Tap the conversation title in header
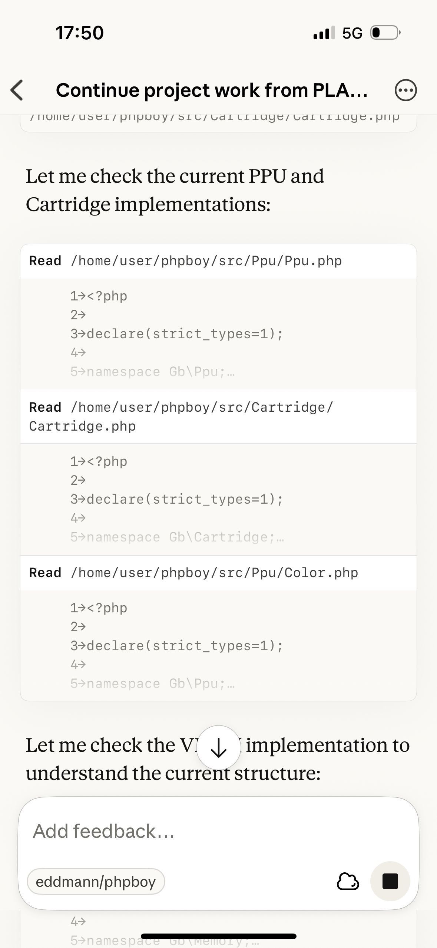This screenshot has width=437, height=948. click(x=212, y=90)
